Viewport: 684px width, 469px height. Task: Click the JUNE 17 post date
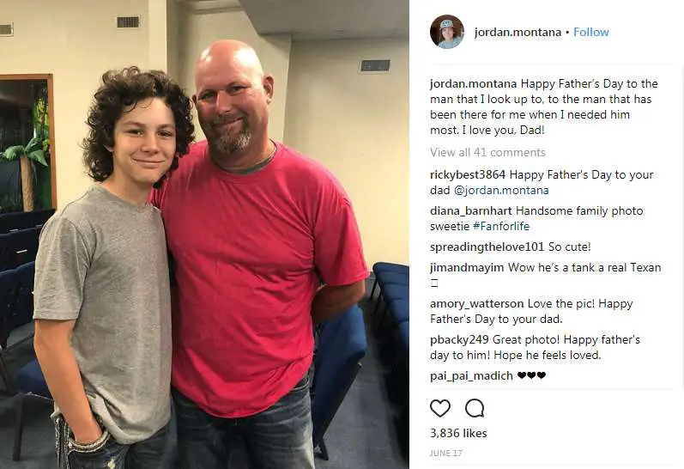coord(445,454)
